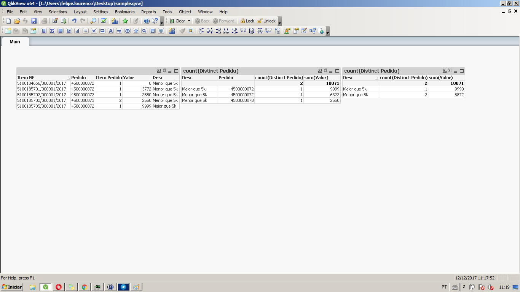Open Document Properties from the design toolbar
520x292 pixels.
[x=296, y=31]
